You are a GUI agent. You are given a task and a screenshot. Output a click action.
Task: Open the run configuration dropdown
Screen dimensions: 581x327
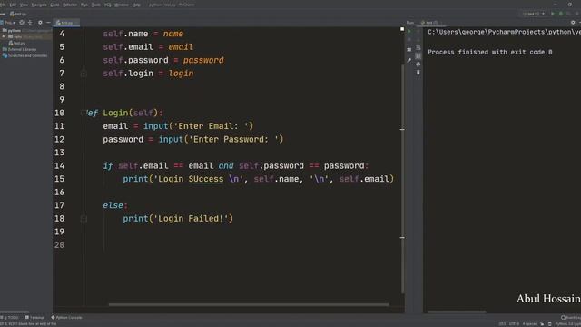pyautogui.click(x=534, y=14)
